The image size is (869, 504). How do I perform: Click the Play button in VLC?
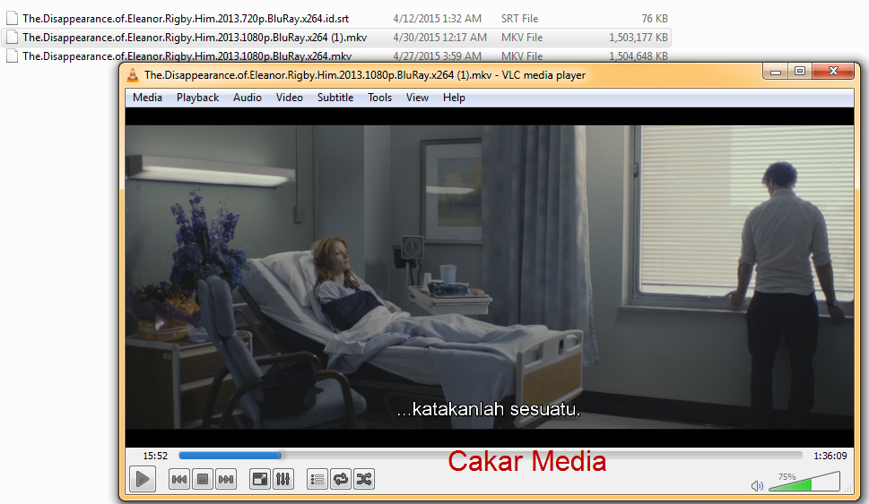coord(143,479)
